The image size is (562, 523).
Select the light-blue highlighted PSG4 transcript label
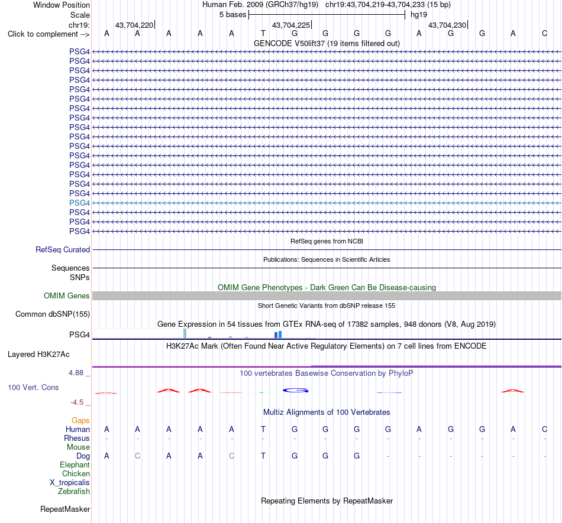point(79,203)
